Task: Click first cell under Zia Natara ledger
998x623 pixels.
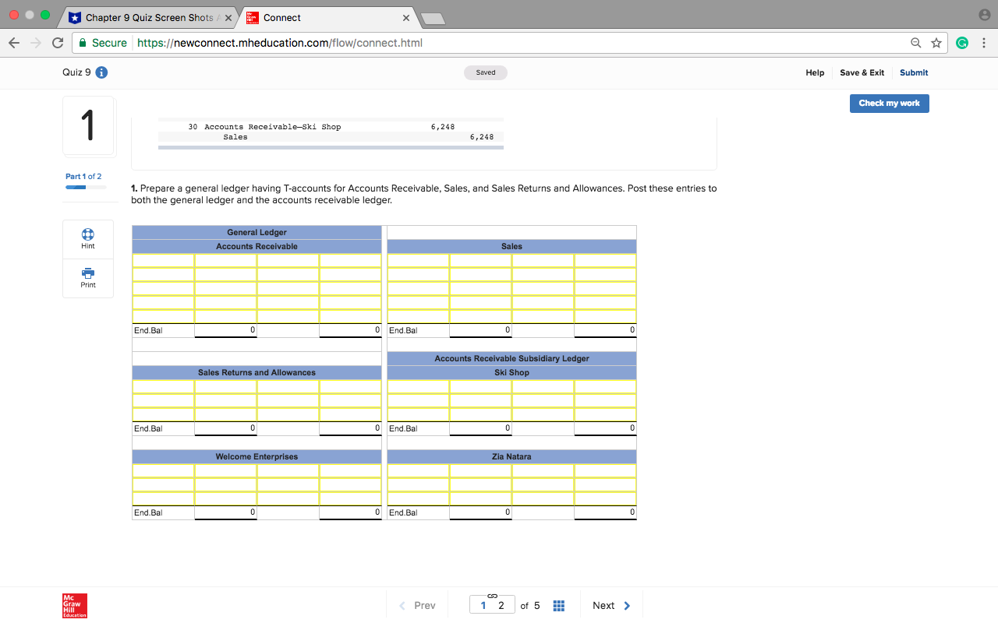Action: (x=418, y=471)
